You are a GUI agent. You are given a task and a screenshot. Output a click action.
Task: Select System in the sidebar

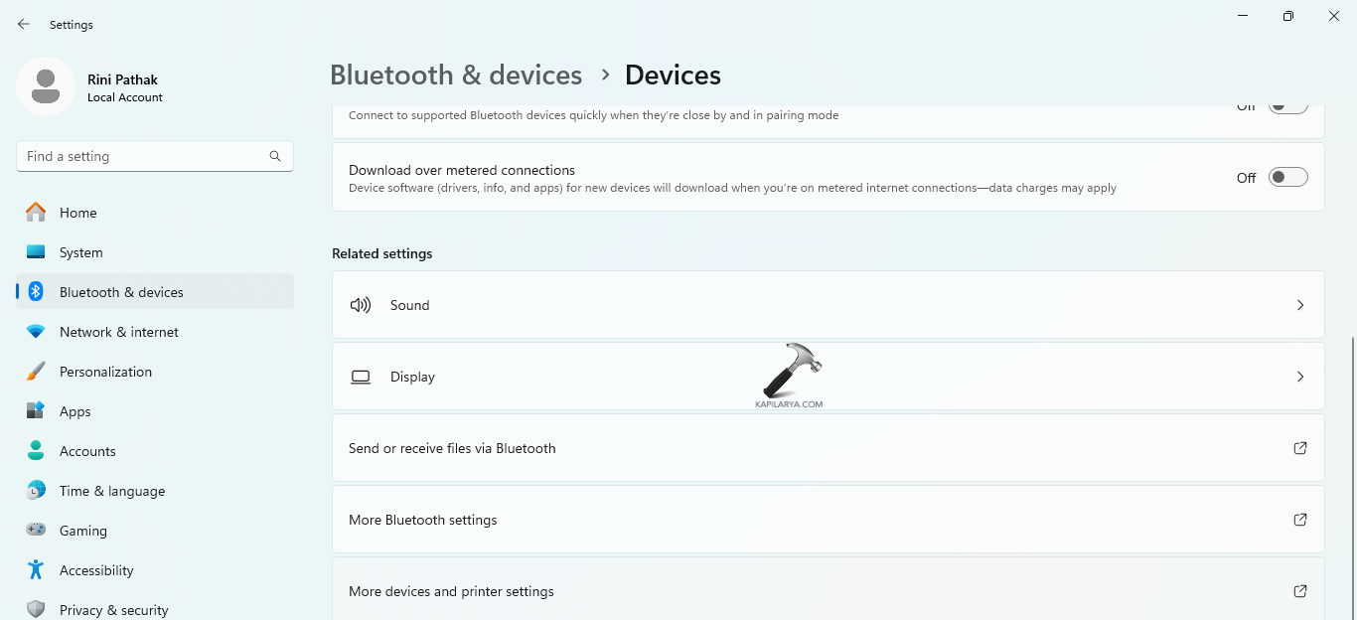[81, 251]
